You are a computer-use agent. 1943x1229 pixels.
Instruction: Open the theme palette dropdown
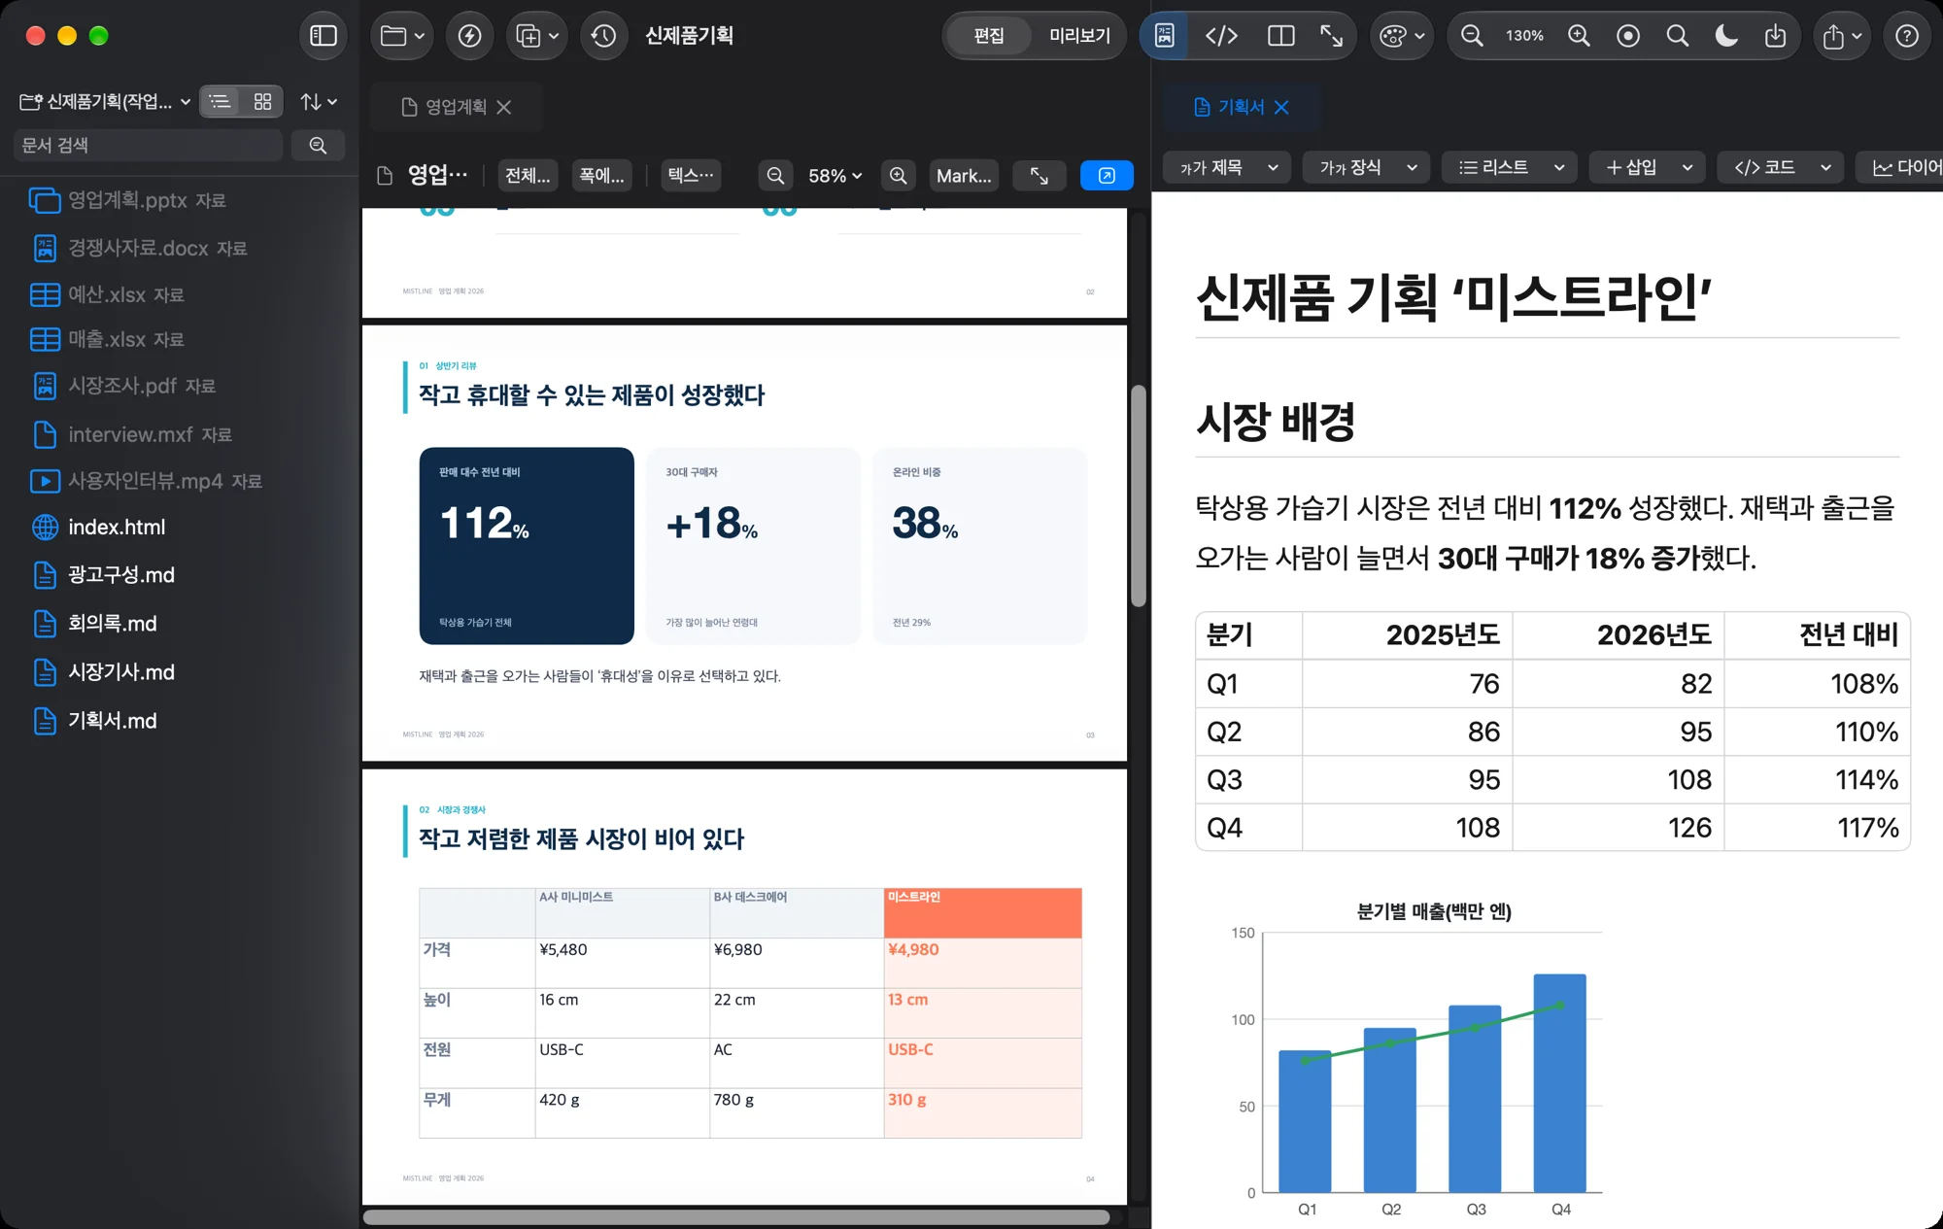pos(1402,36)
